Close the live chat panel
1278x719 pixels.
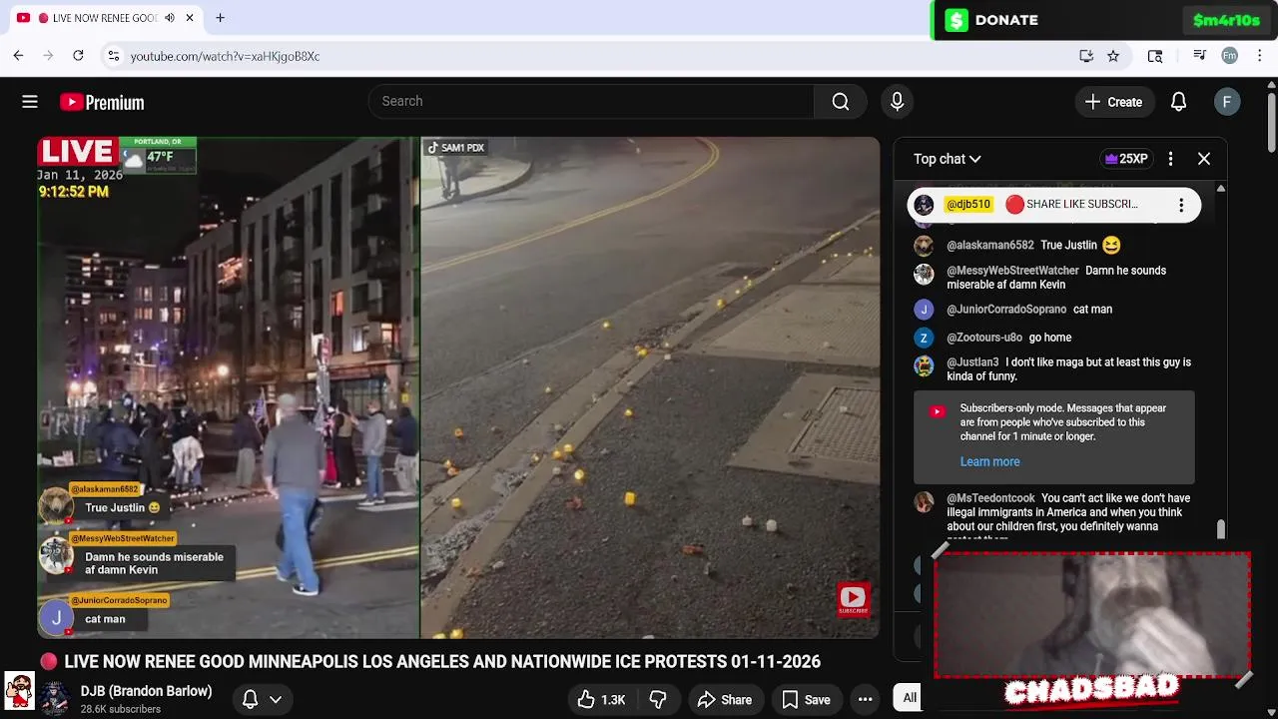[1204, 159]
